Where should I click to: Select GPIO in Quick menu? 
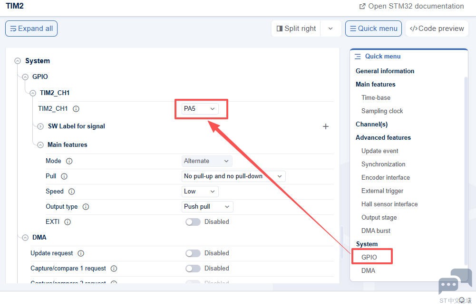[369, 257]
